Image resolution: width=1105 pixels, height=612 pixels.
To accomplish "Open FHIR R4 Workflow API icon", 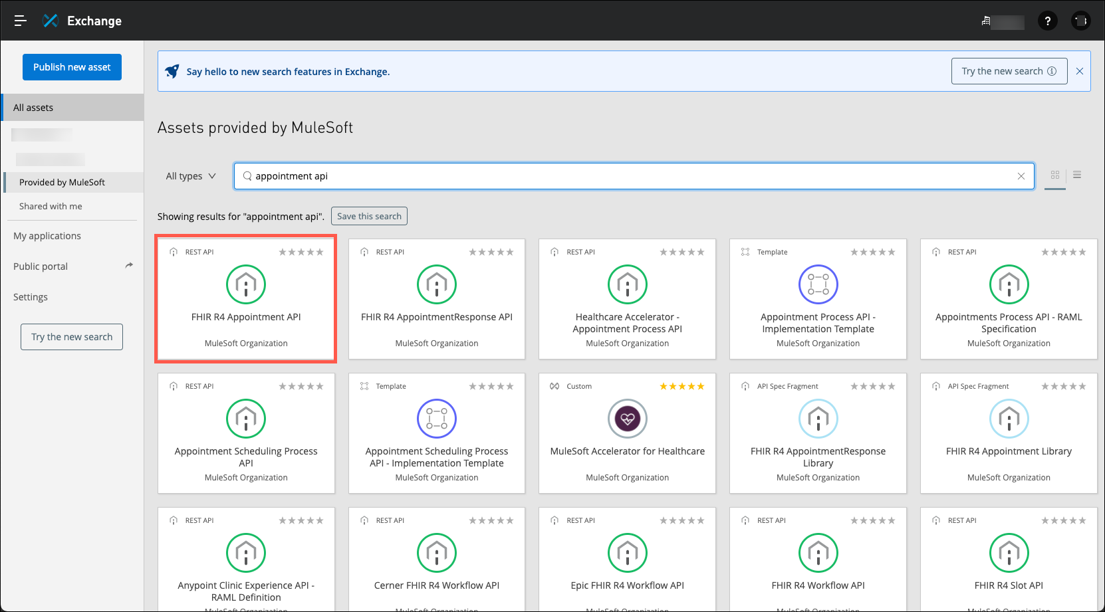I will coord(818,553).
